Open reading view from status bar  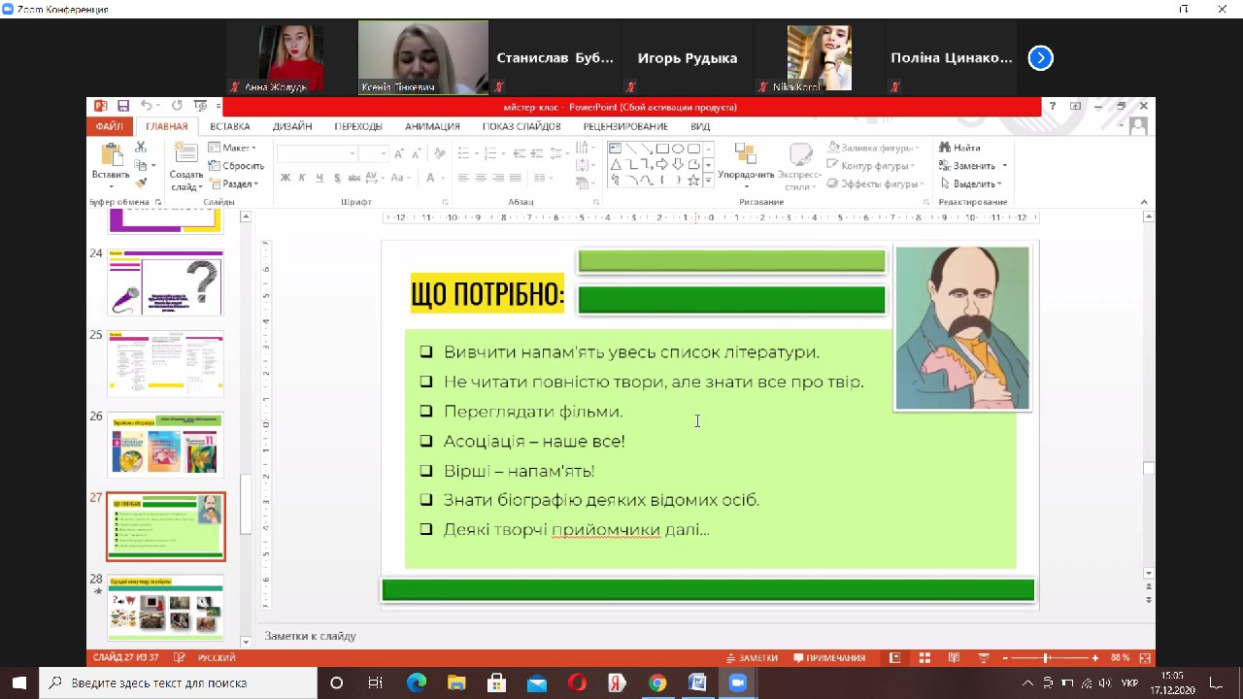(954, 657)
